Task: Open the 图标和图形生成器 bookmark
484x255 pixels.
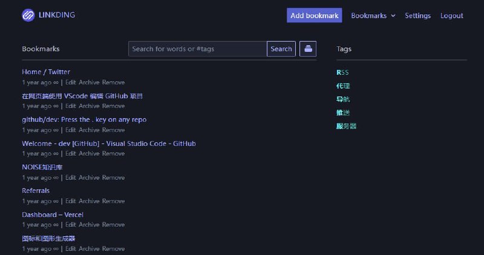Action: (49, 238)
